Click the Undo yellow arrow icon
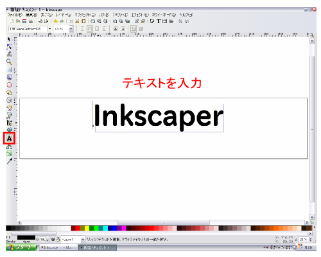This screenshot has width=321, height=257. click(56, 21)
